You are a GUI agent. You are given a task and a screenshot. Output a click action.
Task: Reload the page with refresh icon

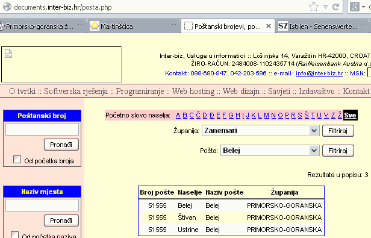pos(335,7)
